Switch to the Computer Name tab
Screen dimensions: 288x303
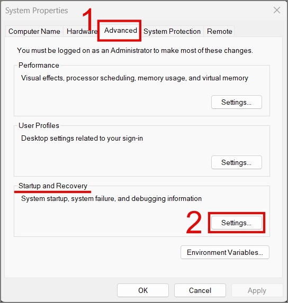(34, 31)
